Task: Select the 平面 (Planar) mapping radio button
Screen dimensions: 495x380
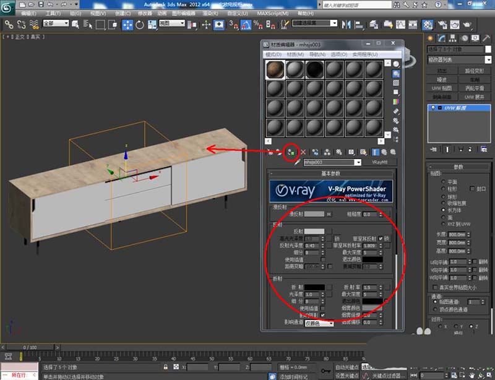Action: (x=443, y=182)
